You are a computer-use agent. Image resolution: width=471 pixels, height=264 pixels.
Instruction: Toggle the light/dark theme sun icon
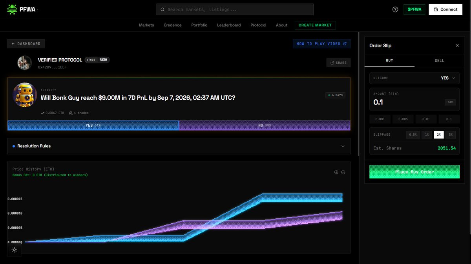pos(15,250)
